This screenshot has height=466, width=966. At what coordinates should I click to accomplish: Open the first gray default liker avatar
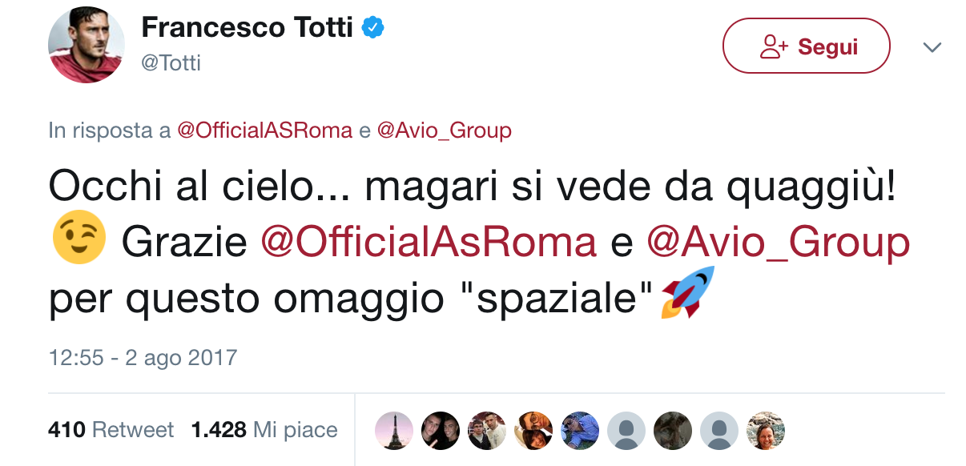point(626,431)
